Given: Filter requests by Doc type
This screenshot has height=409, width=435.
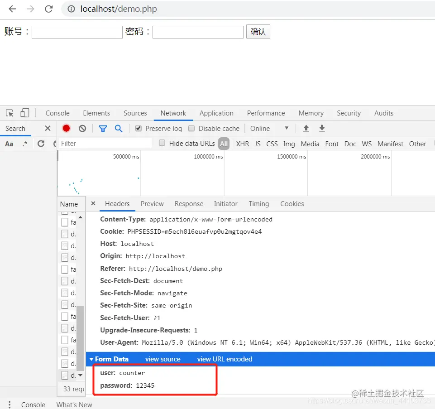Looking at the screenshot, I should [350, 144].
